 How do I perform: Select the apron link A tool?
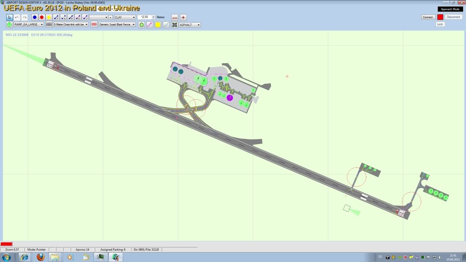coord(63,17)
